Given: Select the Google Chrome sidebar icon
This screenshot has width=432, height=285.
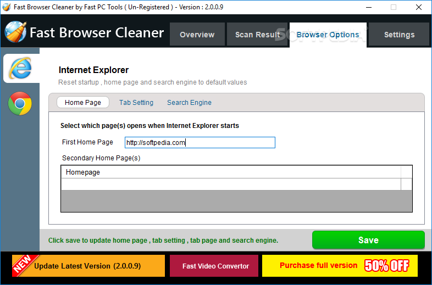Looking at the screenshot, I should (20, 104).
